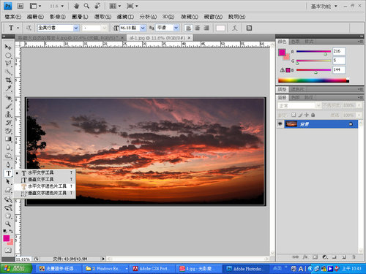This screenshot has width=366, height=274.
Task: Select the Clone Stamp tool
Action: tap(8, 115)
